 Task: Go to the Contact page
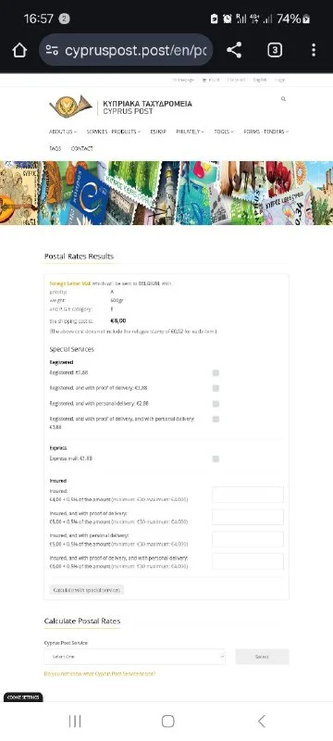[x=82, y=148]
